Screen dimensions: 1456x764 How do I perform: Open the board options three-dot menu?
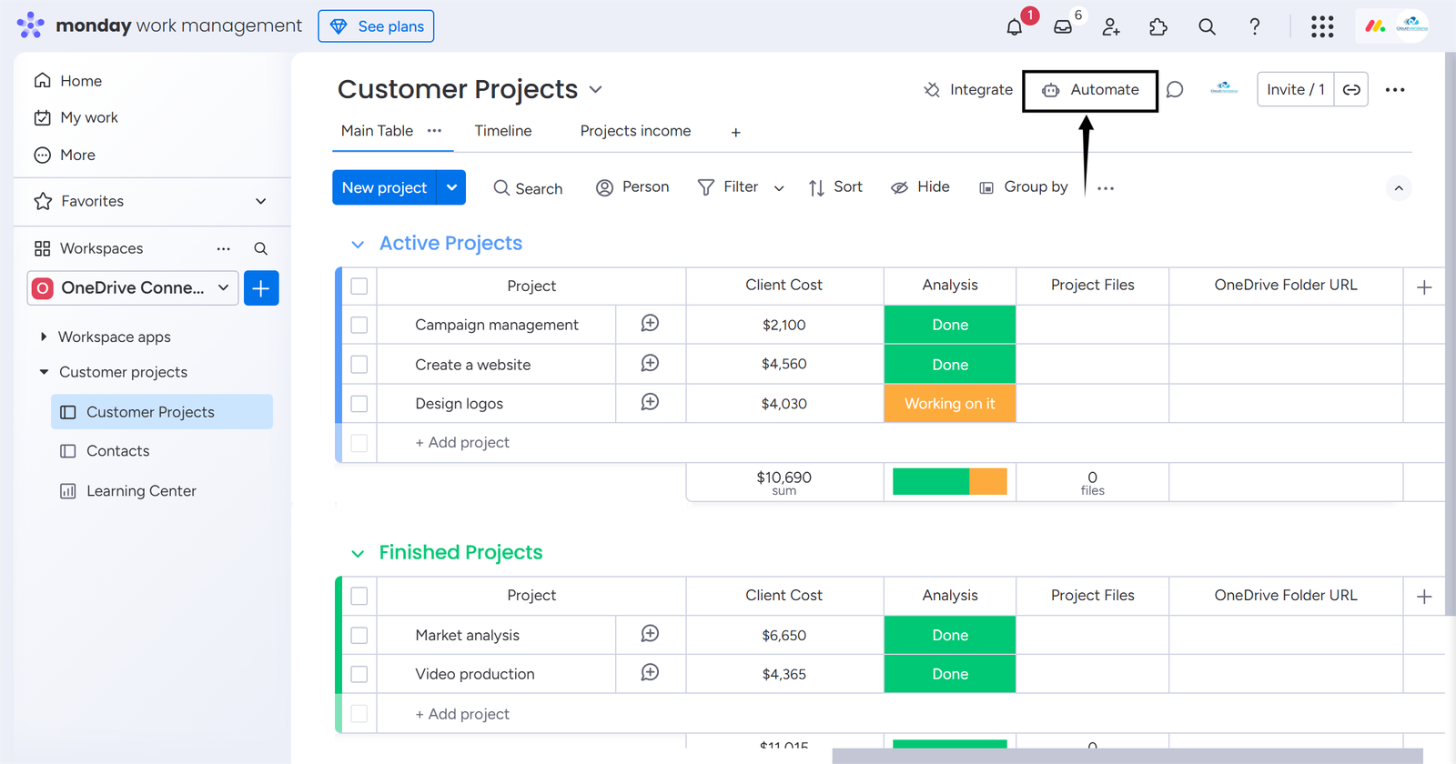pyautogui.click(x=1395, y=90)
